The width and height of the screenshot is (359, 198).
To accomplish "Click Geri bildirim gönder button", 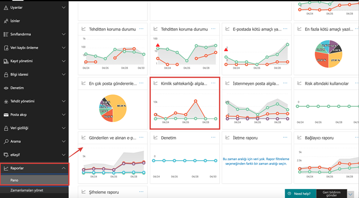I will point(332,194).
